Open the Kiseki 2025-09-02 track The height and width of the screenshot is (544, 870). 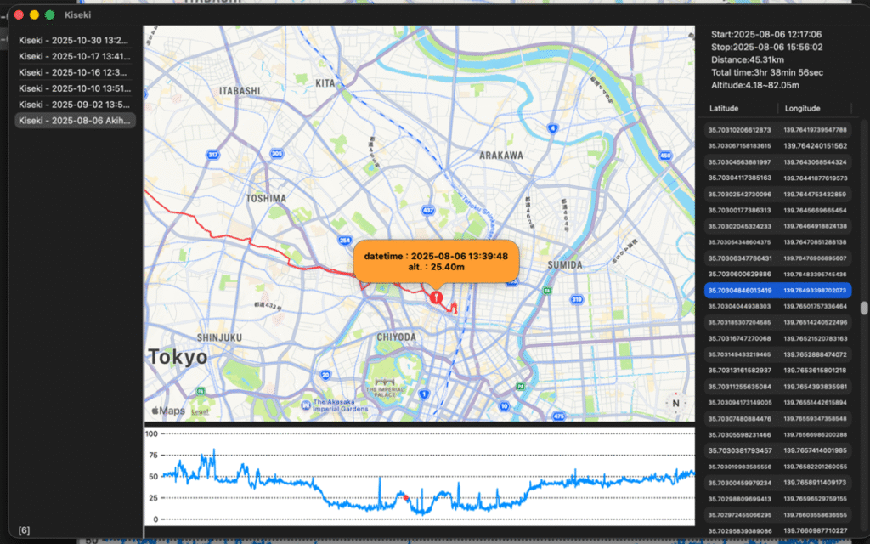pos(73,105)
